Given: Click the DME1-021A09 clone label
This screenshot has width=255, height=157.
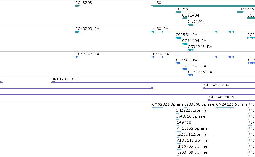Looking at the screenshot, I should pos(216,85).
